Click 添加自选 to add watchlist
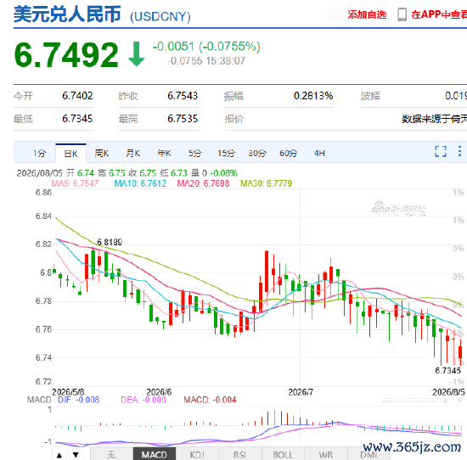 coord(367,14)
